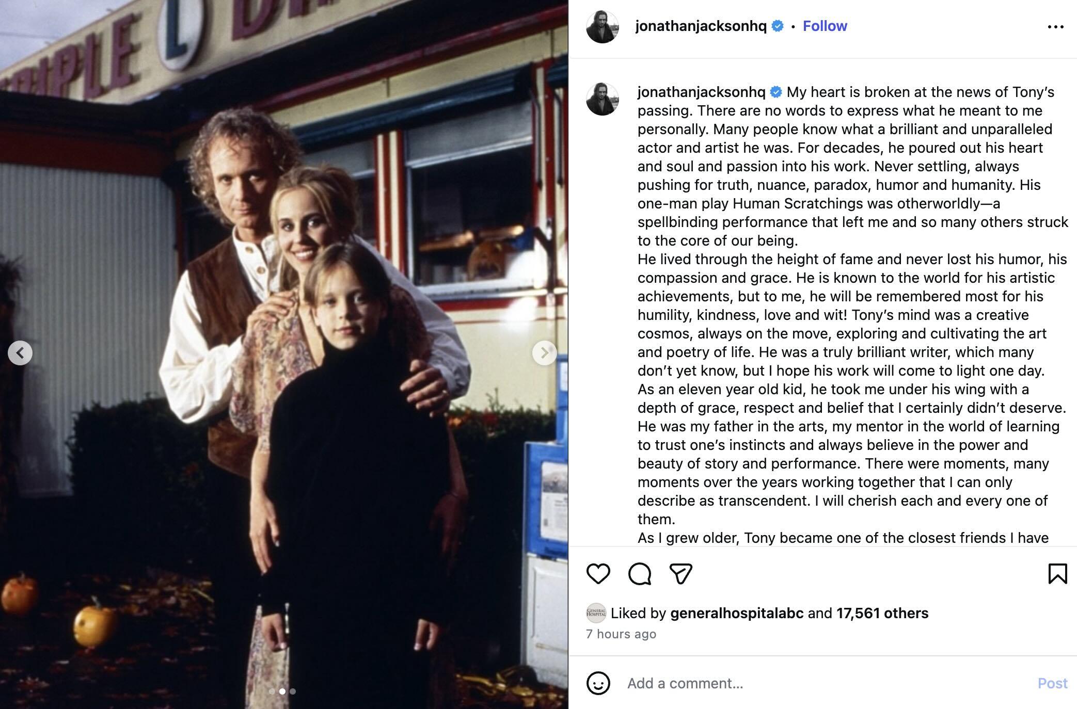
Task: Share the post via paper plane icon
Action: point(681,574)
